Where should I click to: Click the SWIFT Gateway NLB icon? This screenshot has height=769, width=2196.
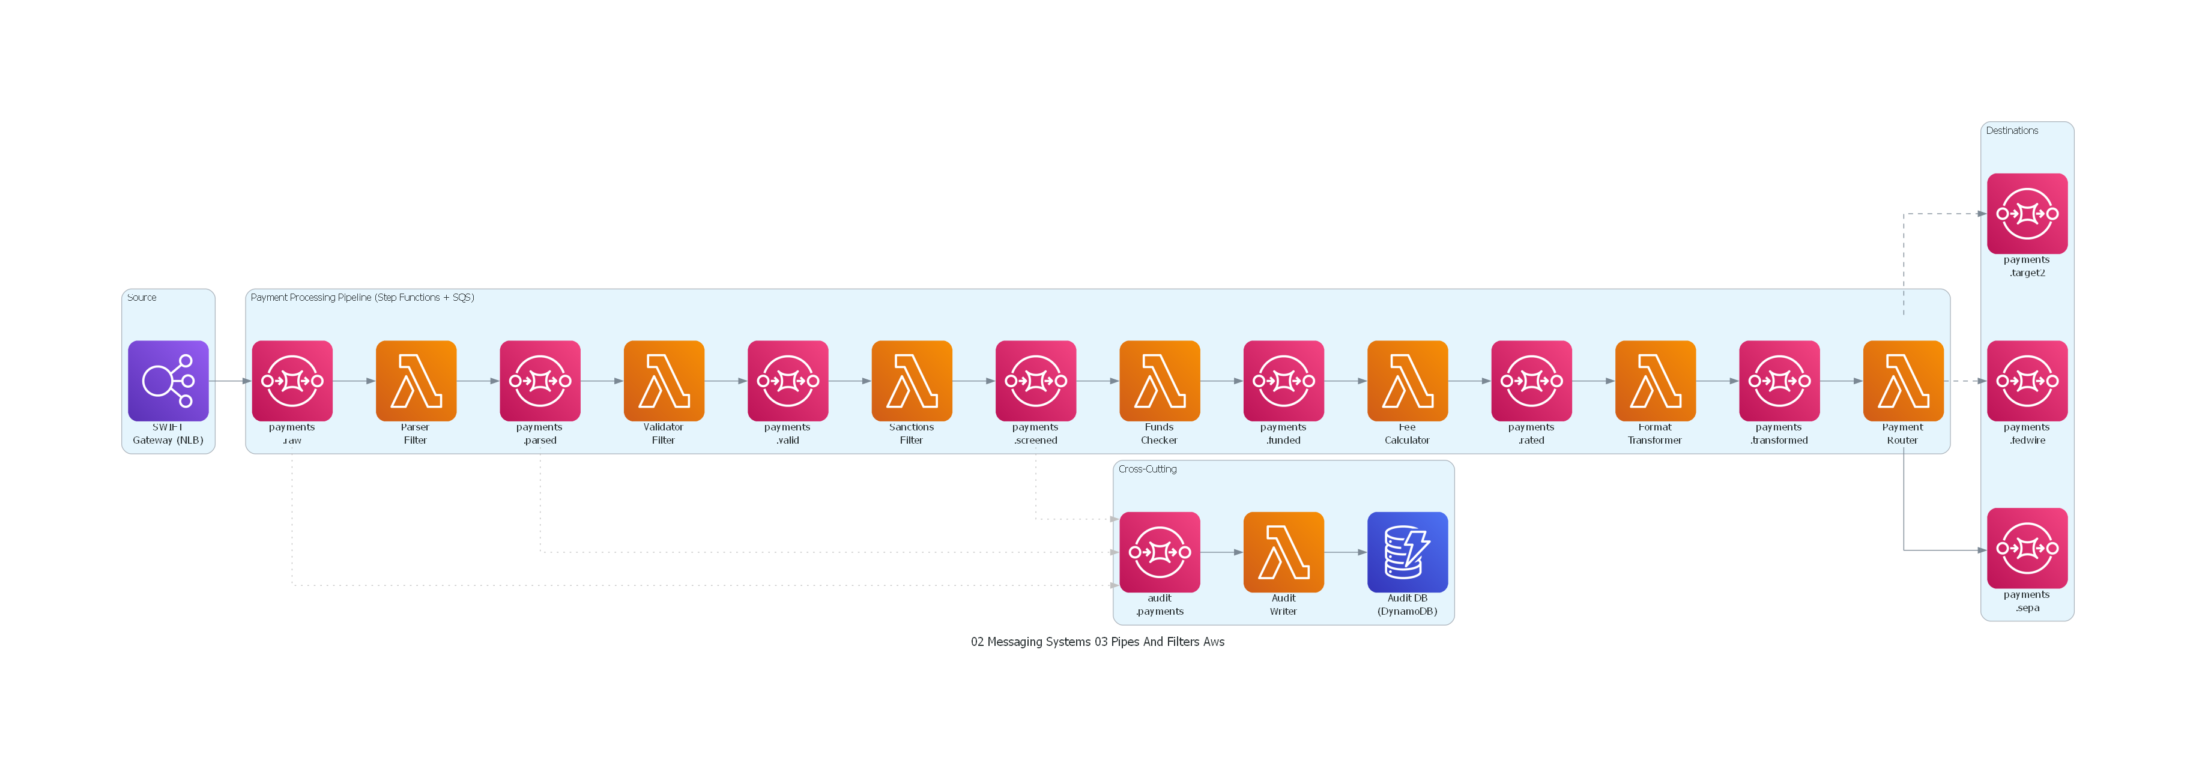168,380
